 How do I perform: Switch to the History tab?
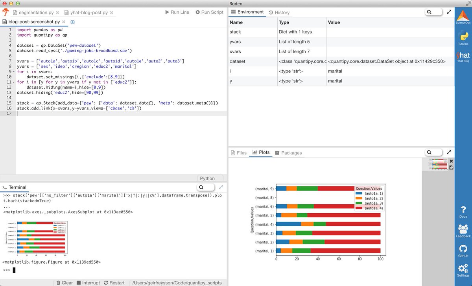tap(279, 12)
